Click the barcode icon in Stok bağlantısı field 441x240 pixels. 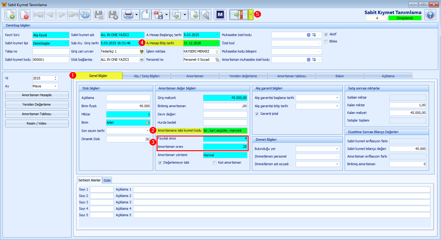(142, 60)
